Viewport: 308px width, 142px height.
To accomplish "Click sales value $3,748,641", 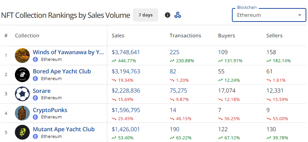I will 126,52.
